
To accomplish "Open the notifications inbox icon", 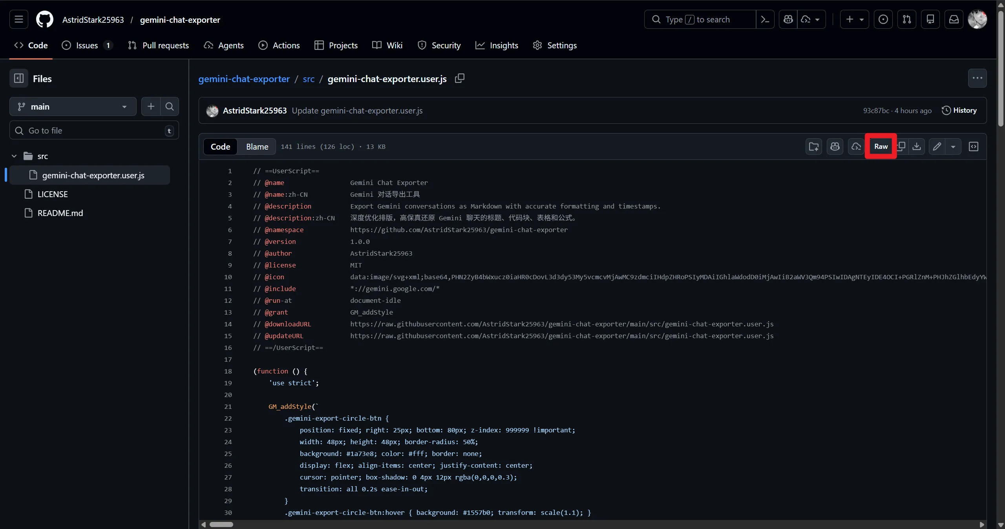I will click(x=954, y=19).
